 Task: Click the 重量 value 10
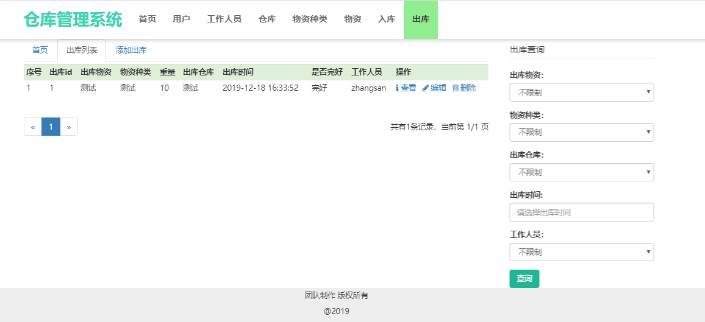pyautogui.click(x=164, y=88)
